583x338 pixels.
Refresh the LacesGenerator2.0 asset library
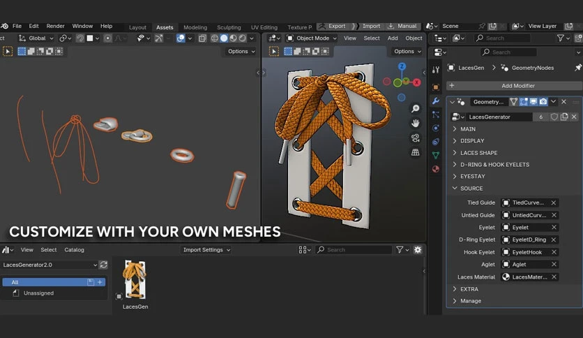point(103,265)
